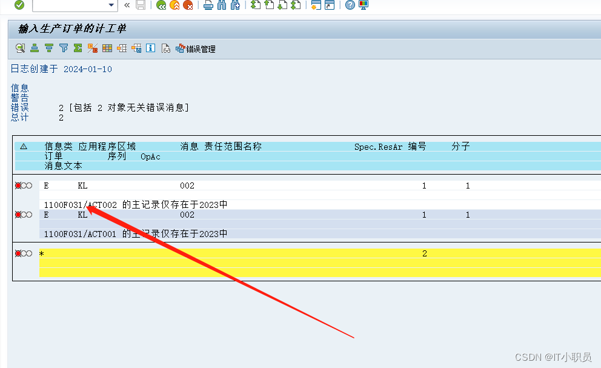Click the Save floppy disk icon
This screenshot has height=368, width=601.
[x=141, y=5]
